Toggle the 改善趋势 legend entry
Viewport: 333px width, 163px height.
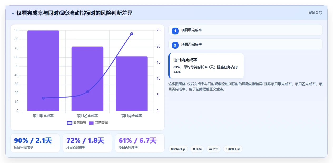[x=76, y=123]
